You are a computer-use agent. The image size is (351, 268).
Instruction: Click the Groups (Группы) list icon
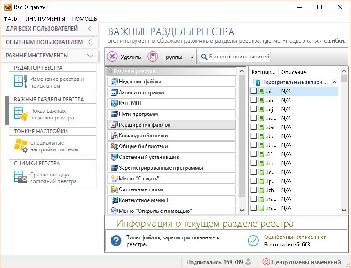(153, 57)
